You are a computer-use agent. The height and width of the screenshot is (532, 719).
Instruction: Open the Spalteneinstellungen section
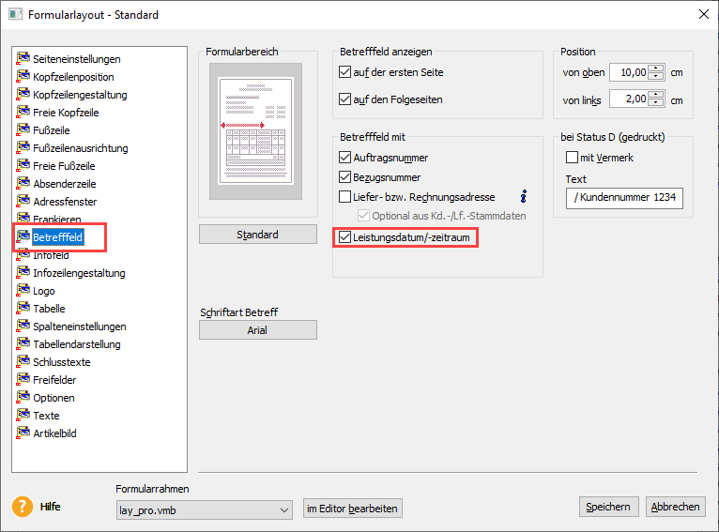click(x=79, y=327)
